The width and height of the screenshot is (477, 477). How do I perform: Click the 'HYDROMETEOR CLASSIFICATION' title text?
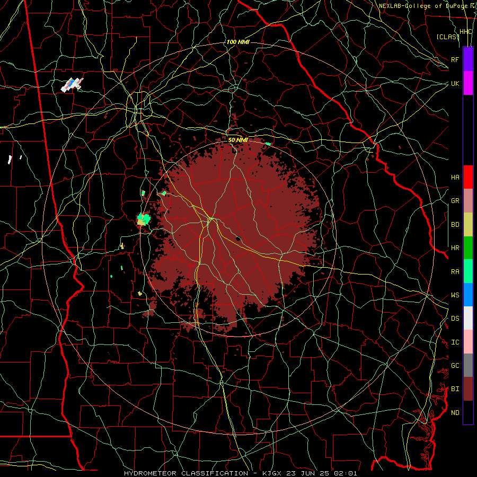click(186, 473)
